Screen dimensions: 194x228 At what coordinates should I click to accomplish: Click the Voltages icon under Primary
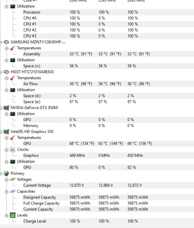[x=13, y=179]
